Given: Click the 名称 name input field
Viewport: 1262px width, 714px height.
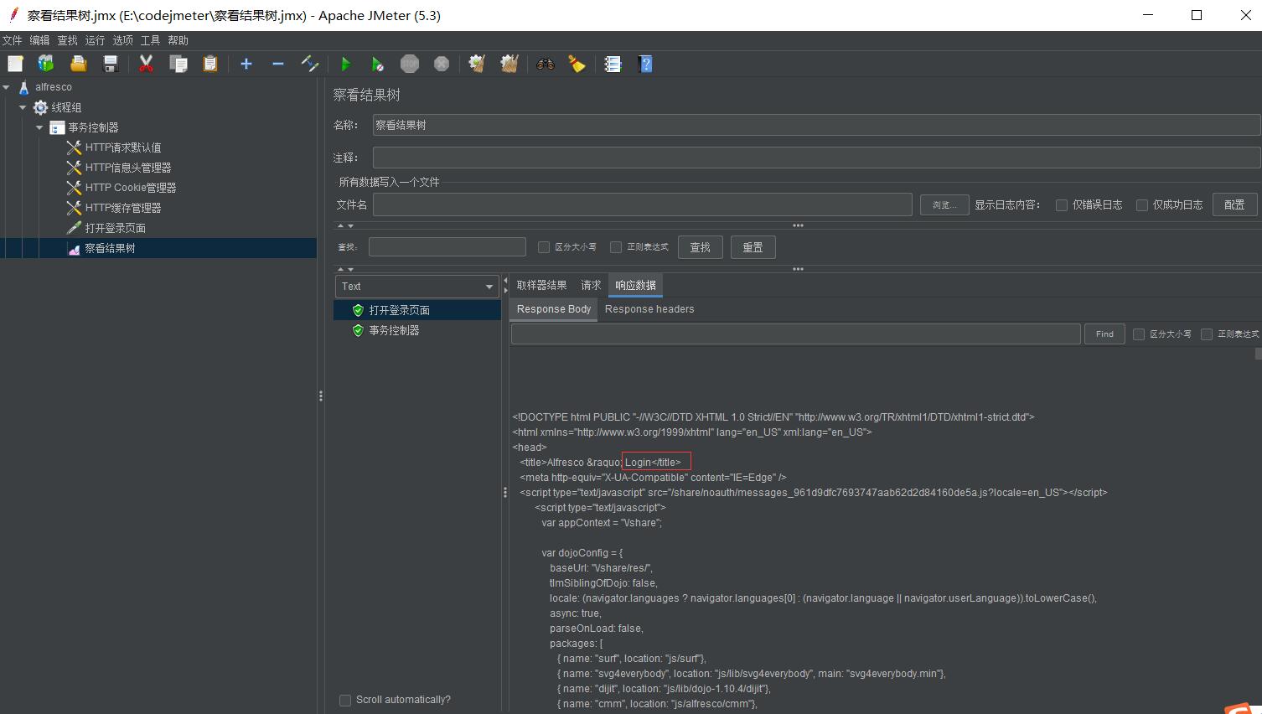Looking at the screenshot, I should pos(816,125).
